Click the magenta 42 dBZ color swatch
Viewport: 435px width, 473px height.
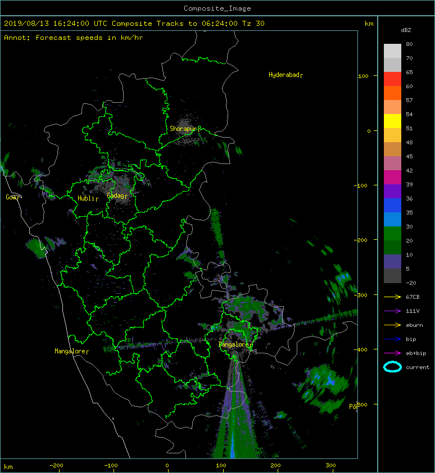click(392, 178)
